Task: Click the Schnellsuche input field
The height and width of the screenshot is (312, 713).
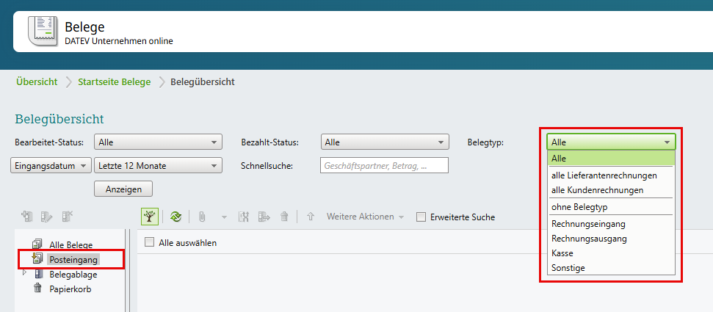Action: pyautogui.click(x=385, y=166)
